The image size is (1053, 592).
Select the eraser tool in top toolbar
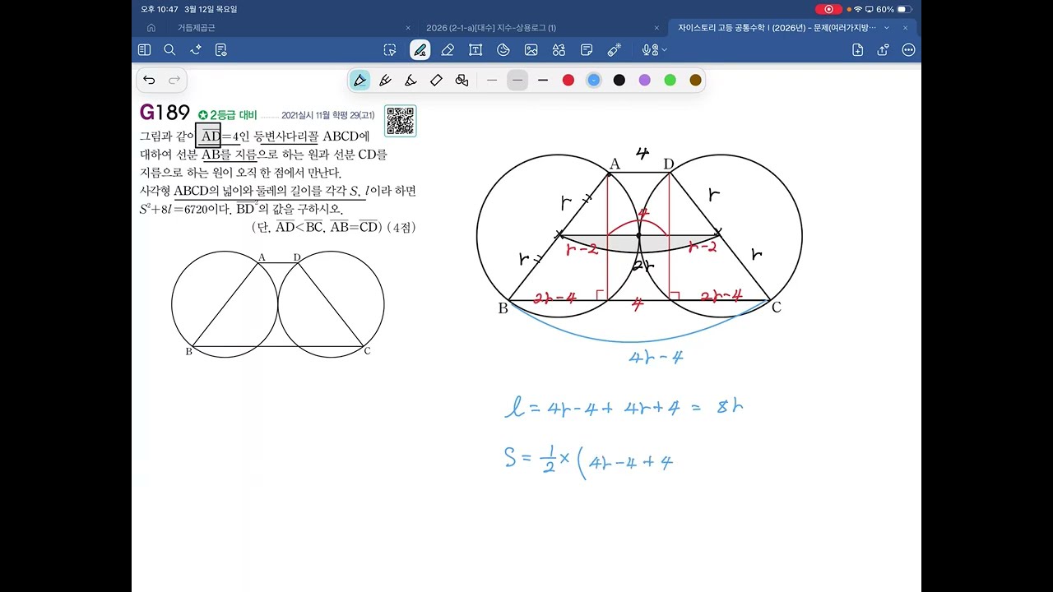pyautogui.click(x=448, y=50)
